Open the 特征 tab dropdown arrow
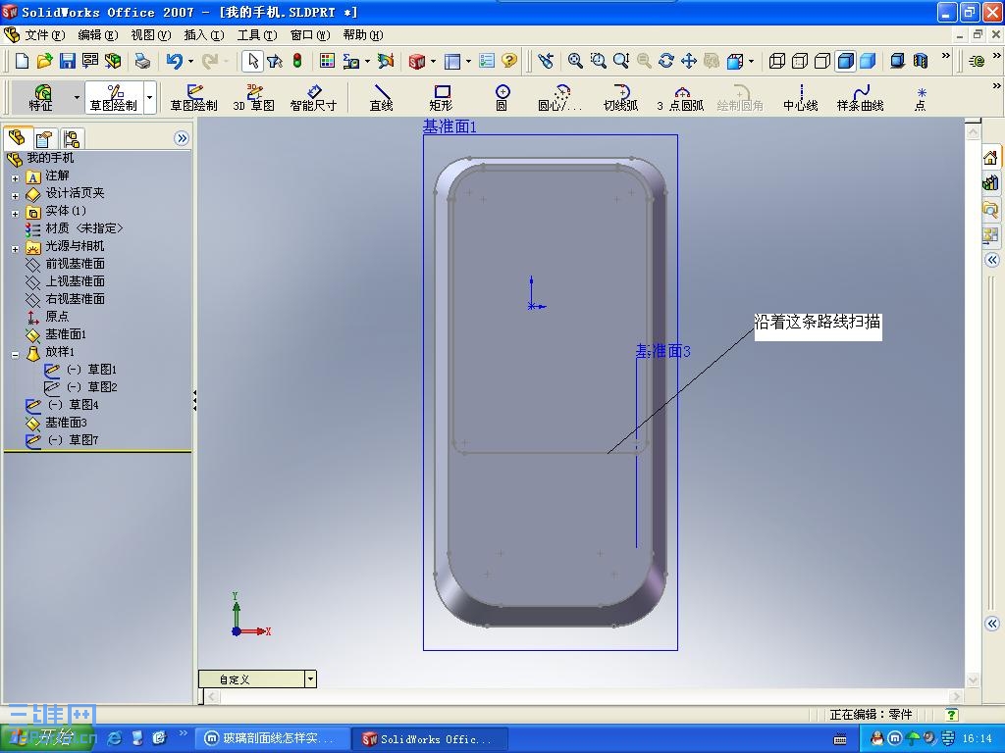Image resolution: width=1005 pixels, height=753 pixels. point(77,97)
